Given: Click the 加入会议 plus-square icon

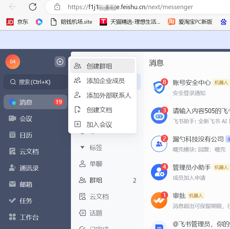Looking at the screenshot, I should click(x=78, y=124).
